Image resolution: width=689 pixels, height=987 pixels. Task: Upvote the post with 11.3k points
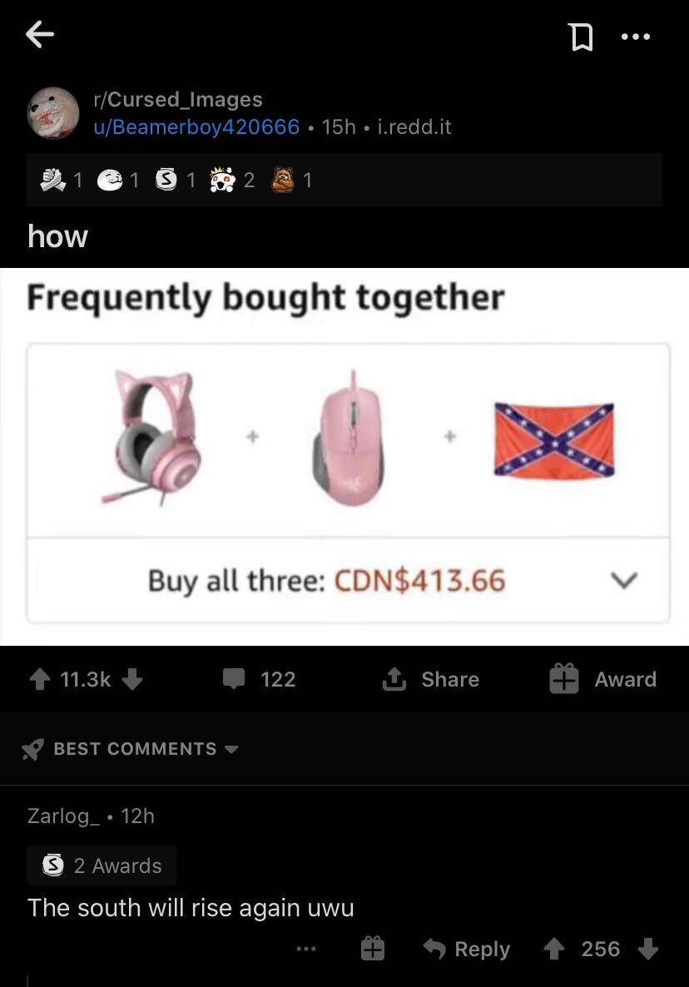point(40,678)
